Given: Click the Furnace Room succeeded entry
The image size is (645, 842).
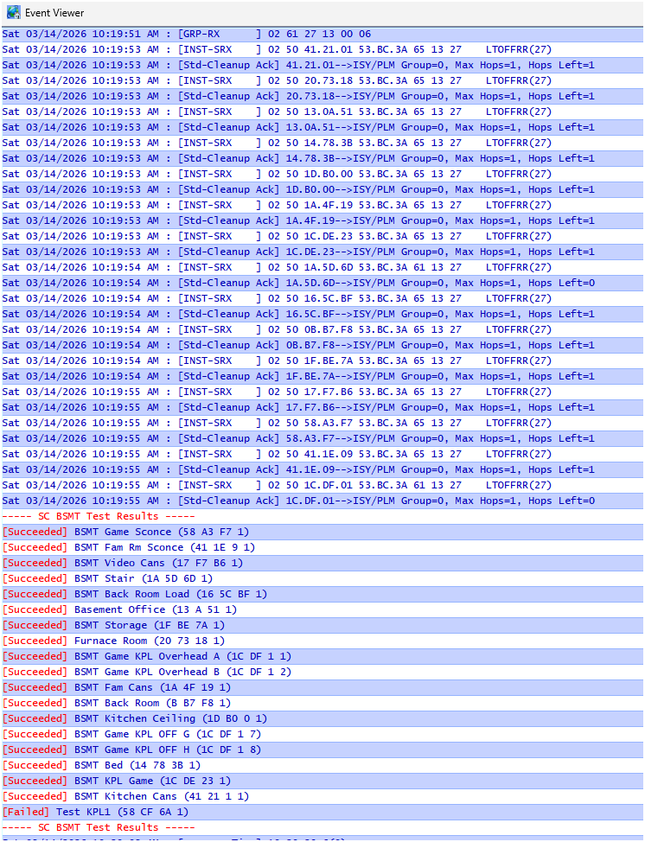Looking at the screenshot, I should pos(113,641).
